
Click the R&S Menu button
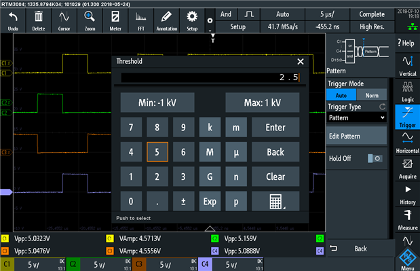pos(407,259)
